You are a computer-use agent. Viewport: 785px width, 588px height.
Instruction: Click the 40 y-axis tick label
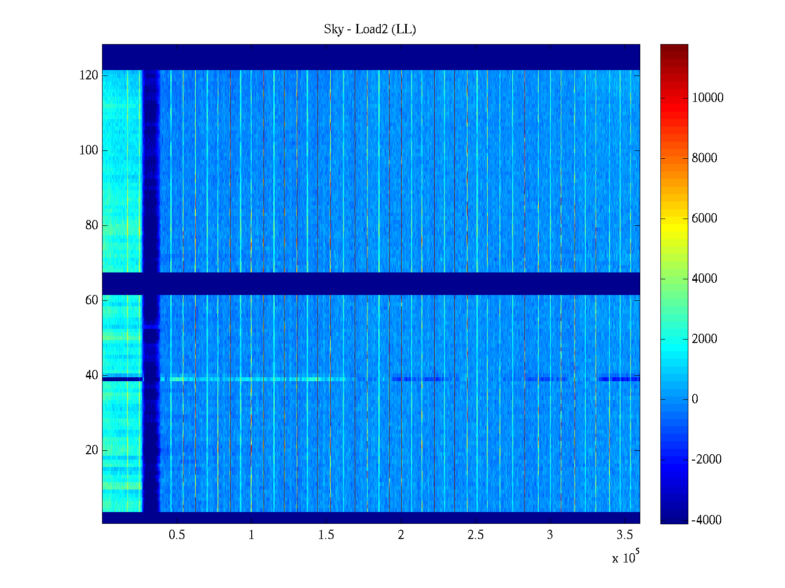(92, 375)
